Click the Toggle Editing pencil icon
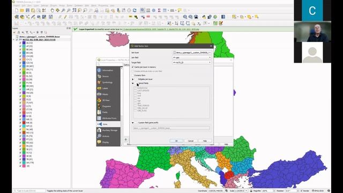Image resolution: width=343 pixels, height=193 pixels. coord(65,17)
